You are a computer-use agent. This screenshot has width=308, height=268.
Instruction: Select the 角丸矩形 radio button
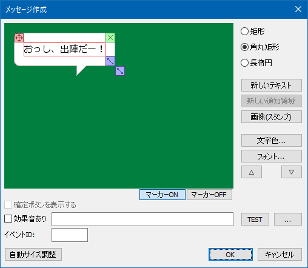(260, 47)
